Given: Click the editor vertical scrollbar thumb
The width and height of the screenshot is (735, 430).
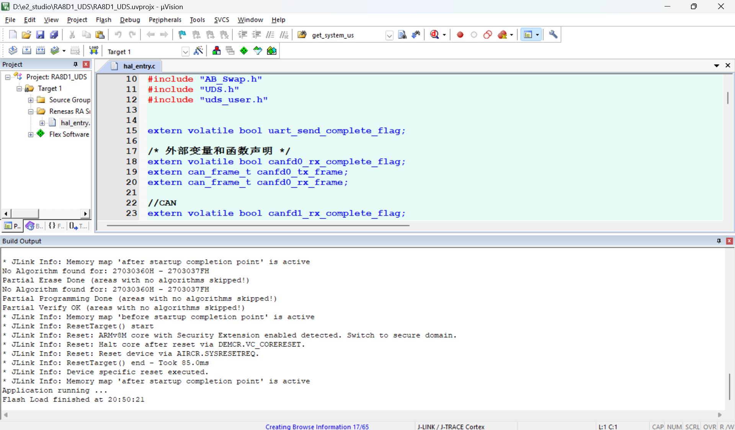Looking at the screenshot, I should point(728,98).
